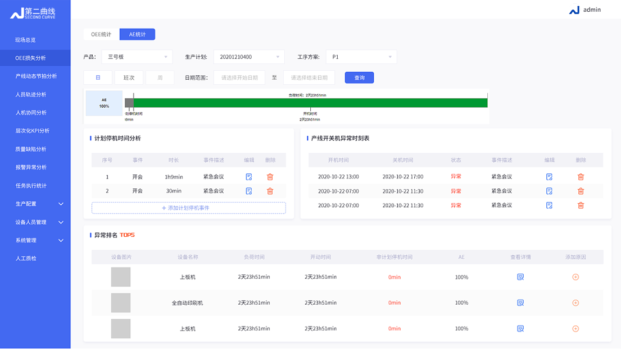This screenshot has width=621, height=349.
Task: Click the green load time bar
Action: click(x=310, y=103)
